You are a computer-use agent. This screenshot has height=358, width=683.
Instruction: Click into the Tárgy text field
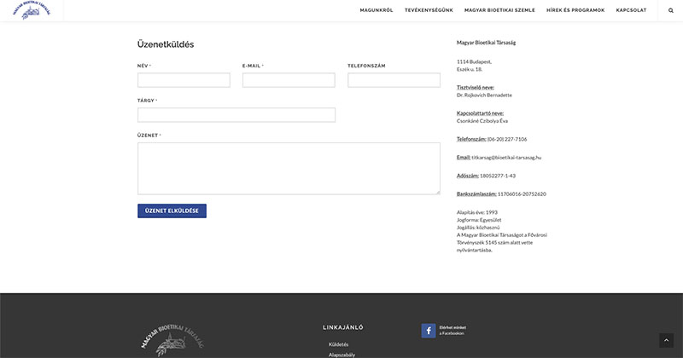(236, 115)
